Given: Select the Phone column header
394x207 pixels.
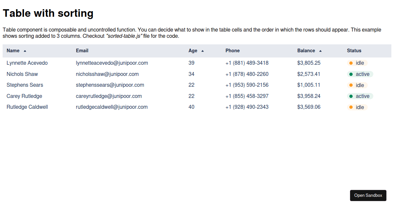Looking at the screenshot, I should point(232,51).
